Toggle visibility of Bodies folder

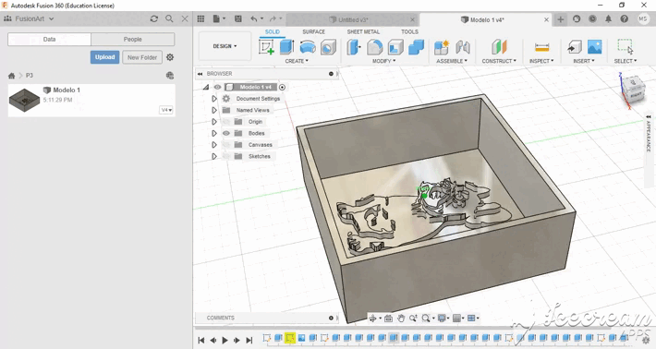[226, 133]
